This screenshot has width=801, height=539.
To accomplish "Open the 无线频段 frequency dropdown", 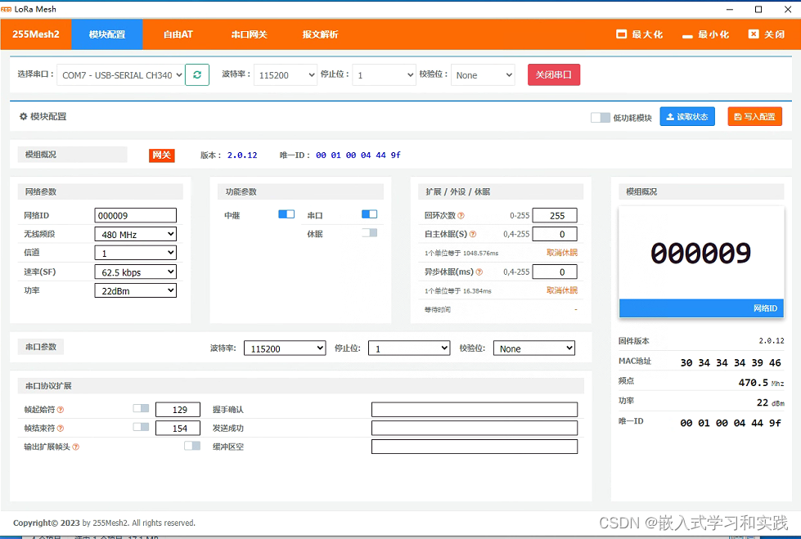I will 135,233.
